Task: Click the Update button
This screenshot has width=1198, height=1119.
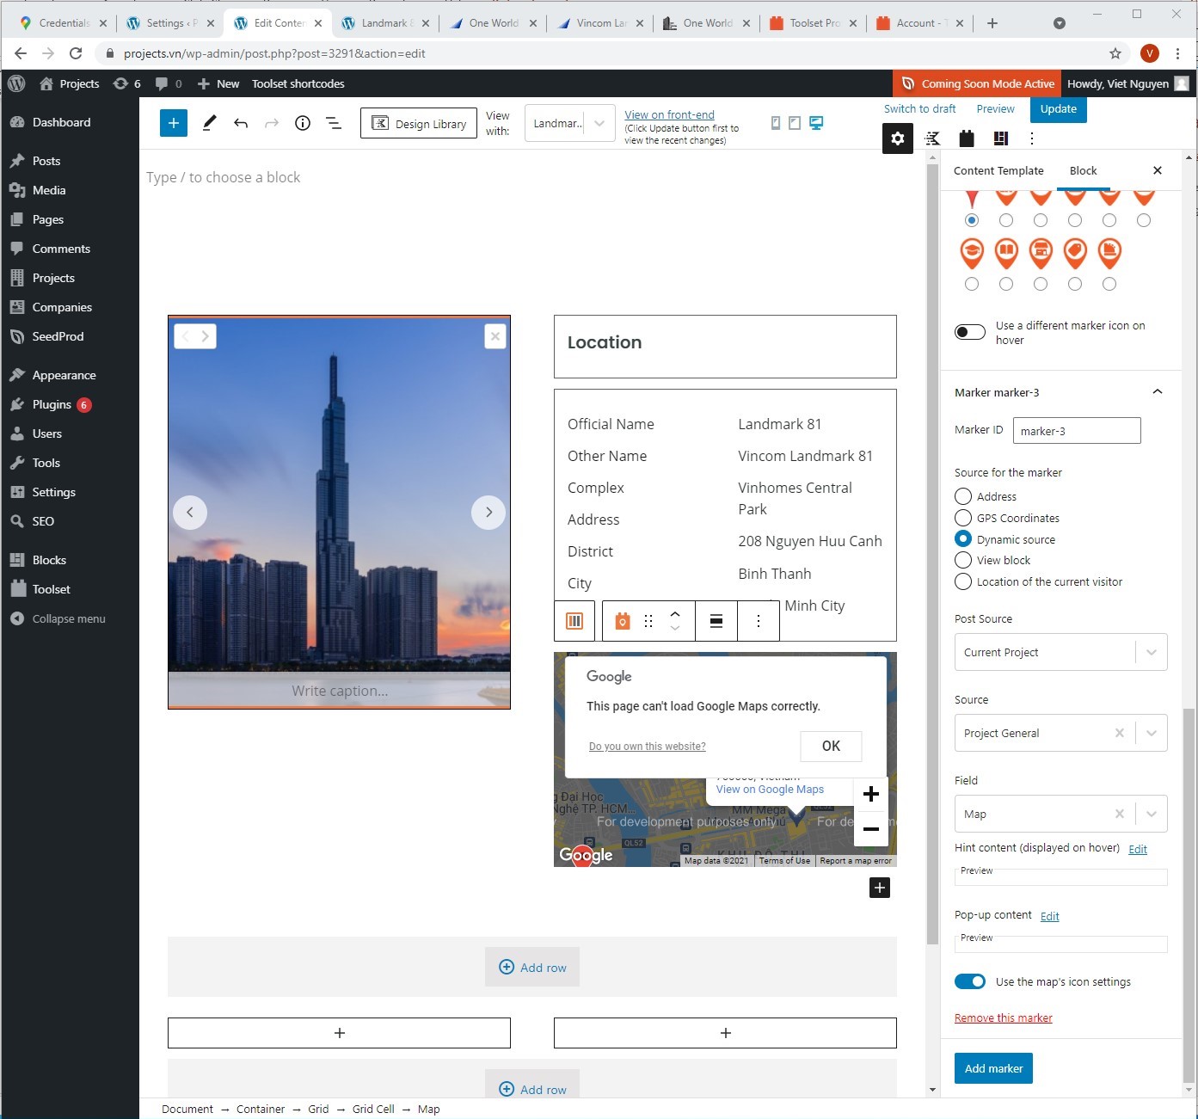Action: (x=1058, y=109)
